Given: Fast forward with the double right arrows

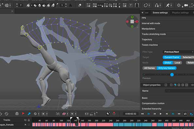Looking at the screenshot, I should [179, 114].
